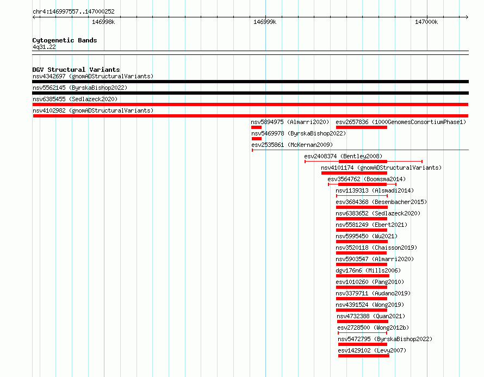Image resolution: width=484 pixels, height=377 pixels.
Task: Click the 146998k ruler label
Action: point(103,22)
